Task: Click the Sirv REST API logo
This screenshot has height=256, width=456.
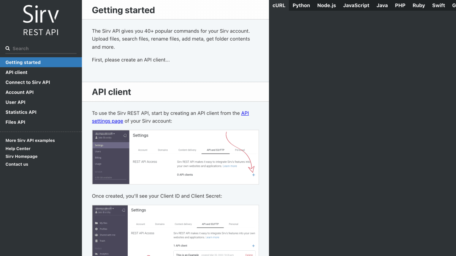Action: pos(41,20)
